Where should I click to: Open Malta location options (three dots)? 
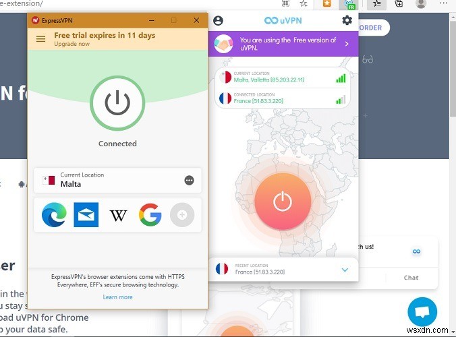(189, 181)
